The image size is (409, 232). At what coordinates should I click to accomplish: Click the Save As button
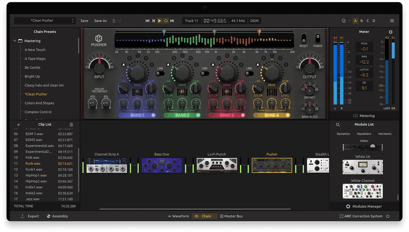pos(100,20)
